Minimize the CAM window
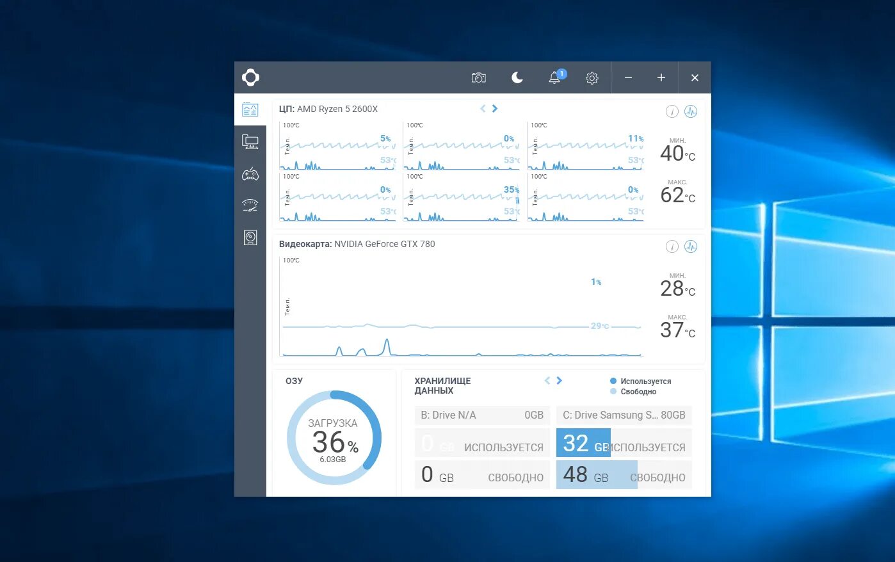The width and height of the screenshot is (895, 562). (x=629, y=77)
